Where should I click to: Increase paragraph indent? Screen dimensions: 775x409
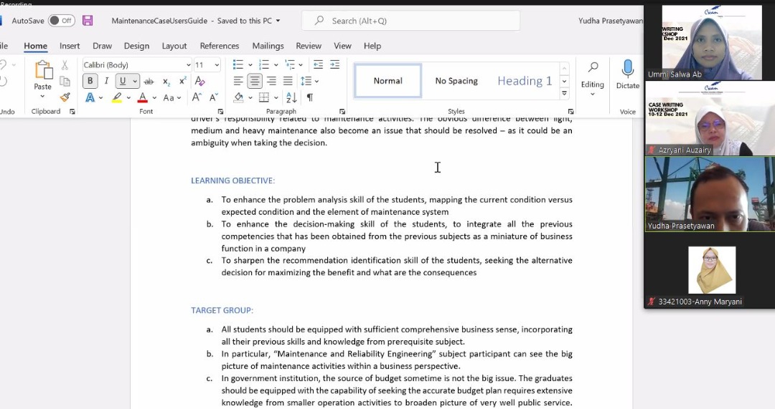pyautogui.click(x=334, y=64)
